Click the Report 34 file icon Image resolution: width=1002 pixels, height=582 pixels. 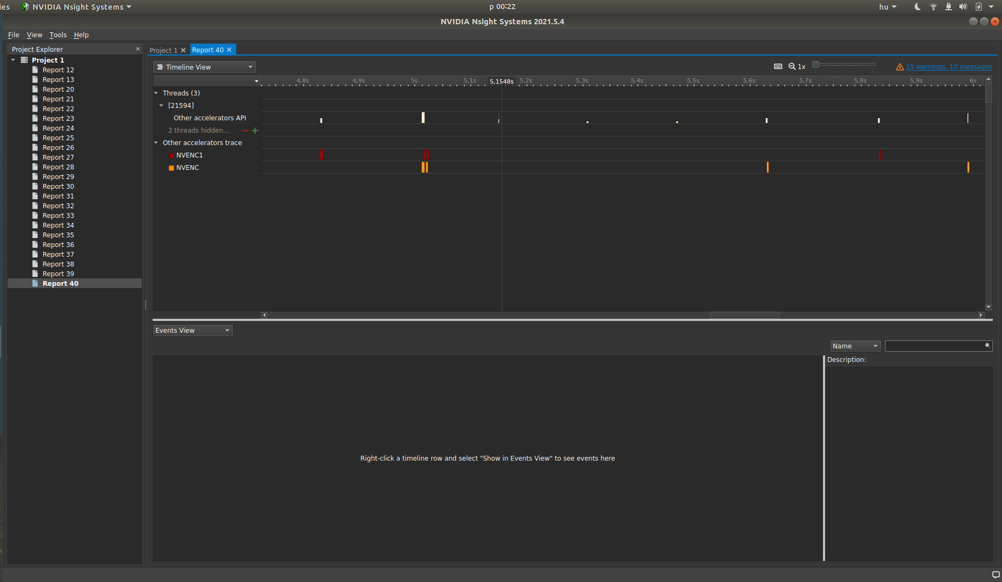[x=35, y=225]
